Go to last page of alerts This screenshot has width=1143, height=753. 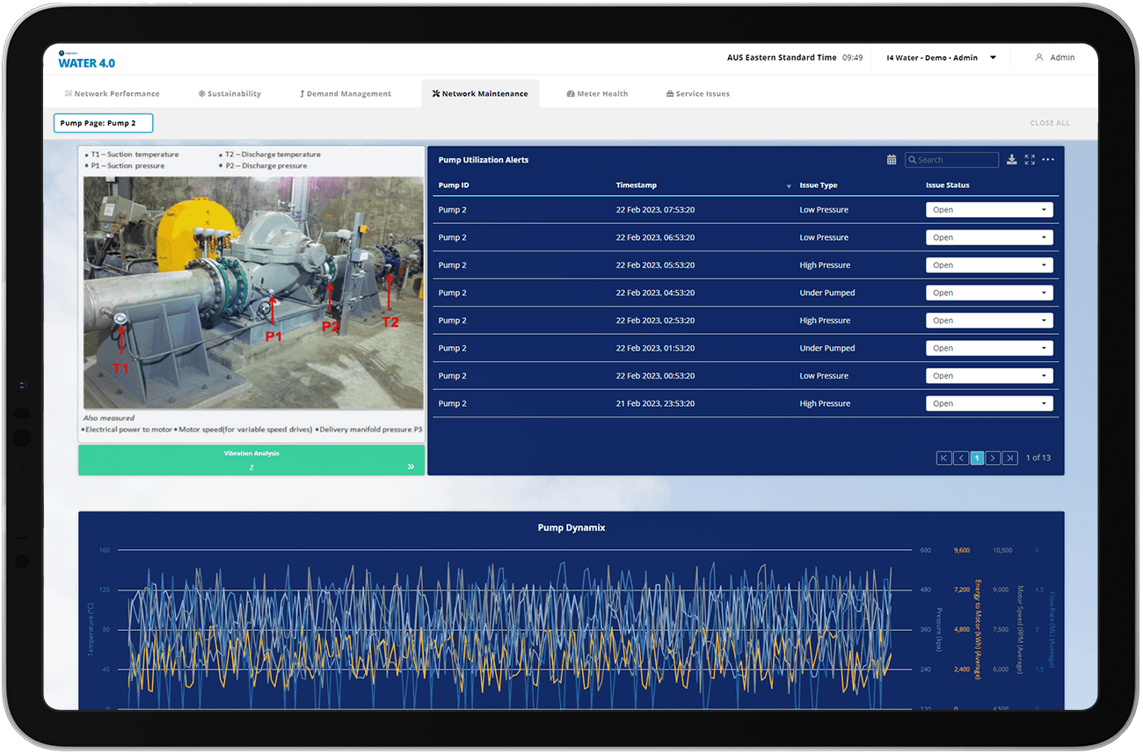coord(1009,458)
